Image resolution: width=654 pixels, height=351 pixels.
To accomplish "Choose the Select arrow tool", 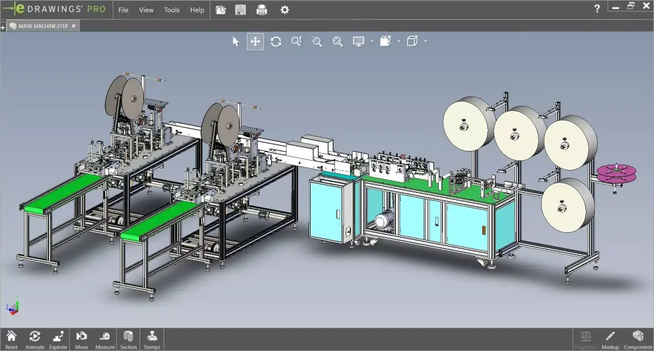I will coord(235,41).
